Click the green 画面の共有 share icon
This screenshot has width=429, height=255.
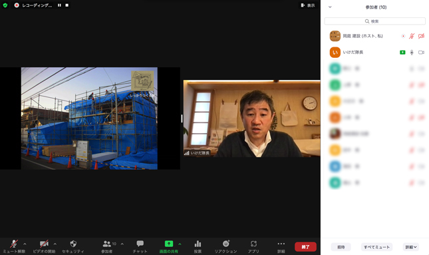point(169,244)
